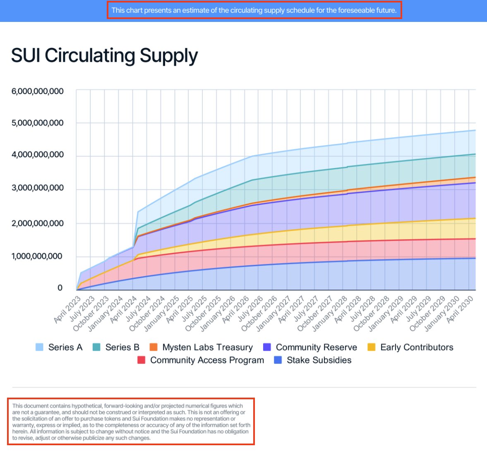This screenshot has width=487, height=451.
Task: Toggle the Series B legend label
Action: pyautogui.click(x=122, y=348)
